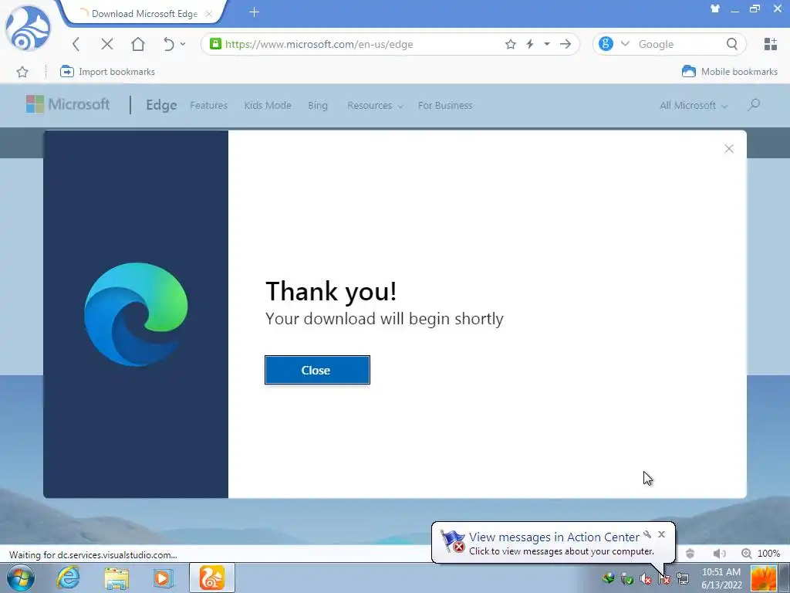
Task: Click the magnifier search button
Action: (x=732, y=44)
